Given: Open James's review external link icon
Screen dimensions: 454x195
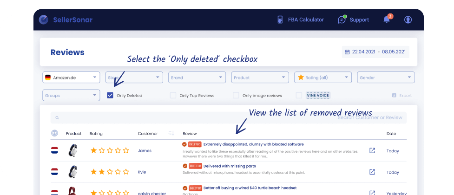Looking at the screenshot, I should point(372,151).
